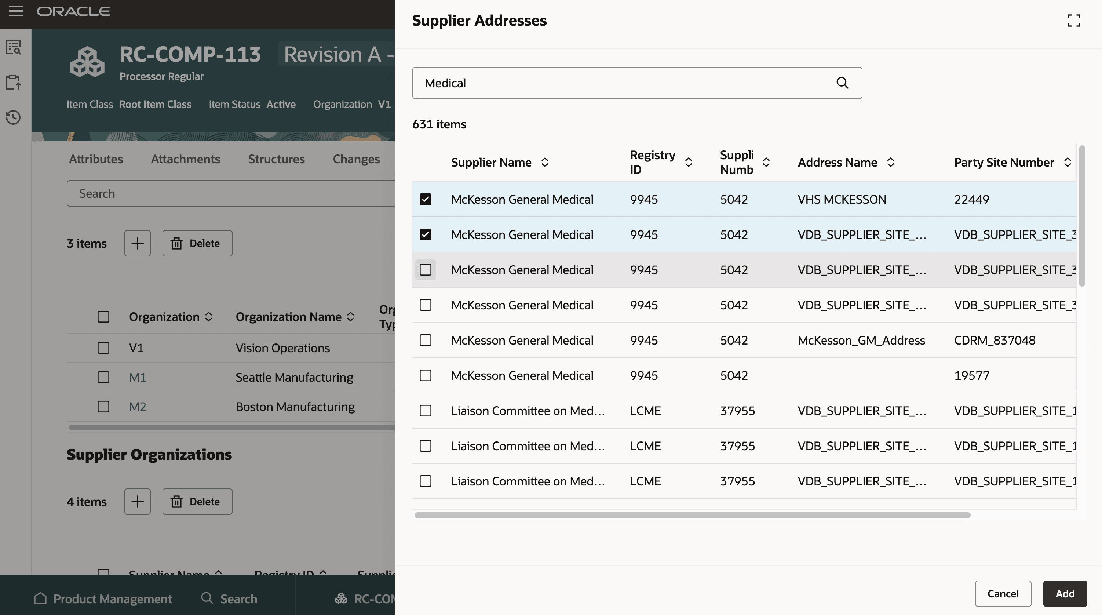Open the Structures tab
Viewport: 1102px width, 615px height.
[276, 159]
